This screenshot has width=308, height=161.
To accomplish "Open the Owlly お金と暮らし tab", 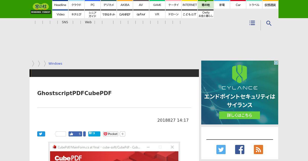I will (206, 14).
